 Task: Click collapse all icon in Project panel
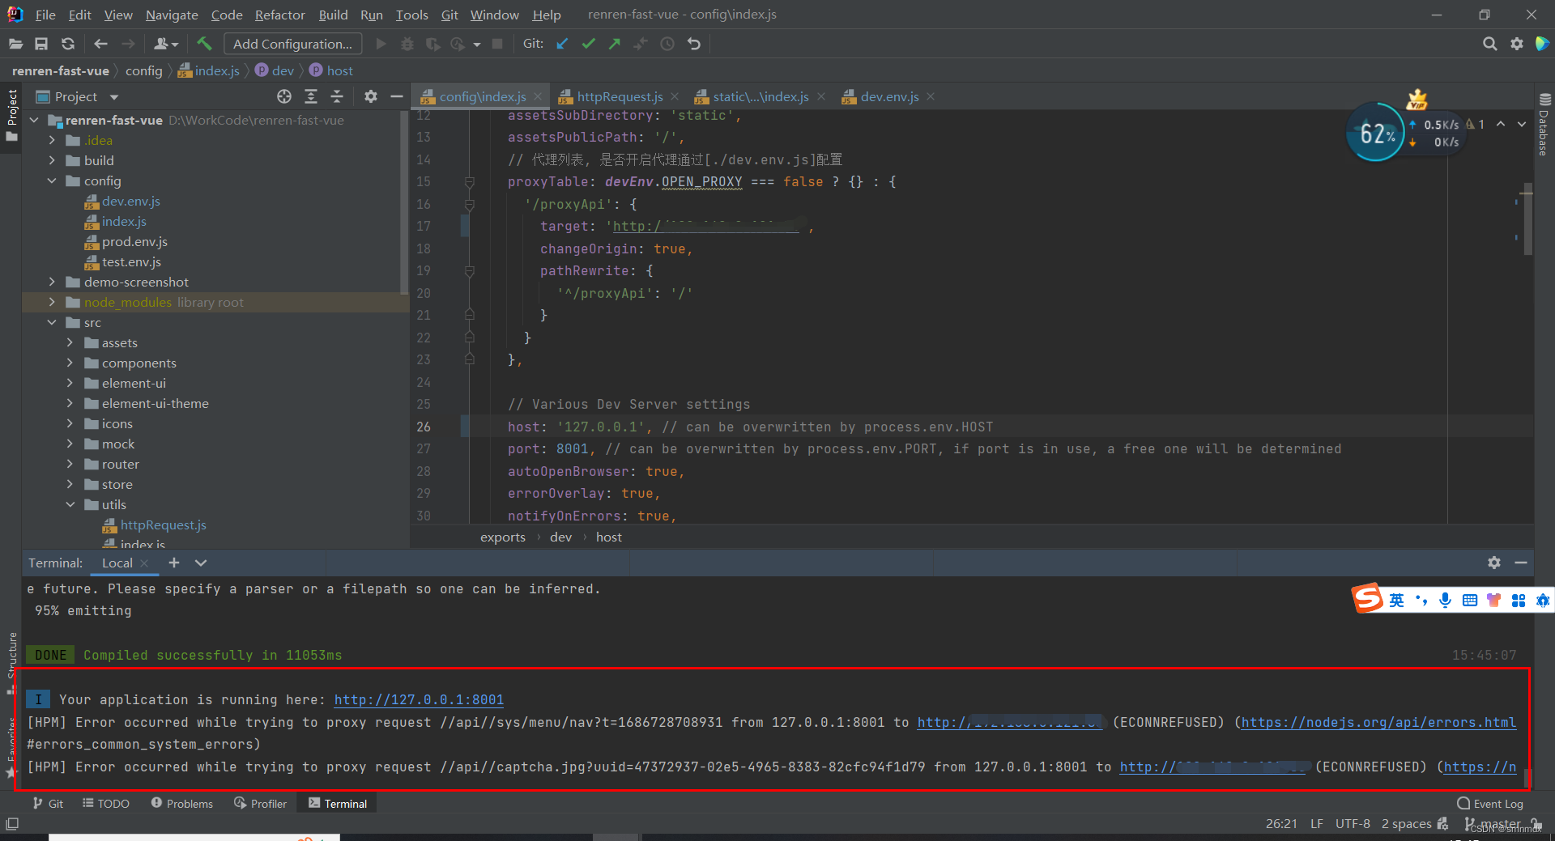click(x=337, y=96)
